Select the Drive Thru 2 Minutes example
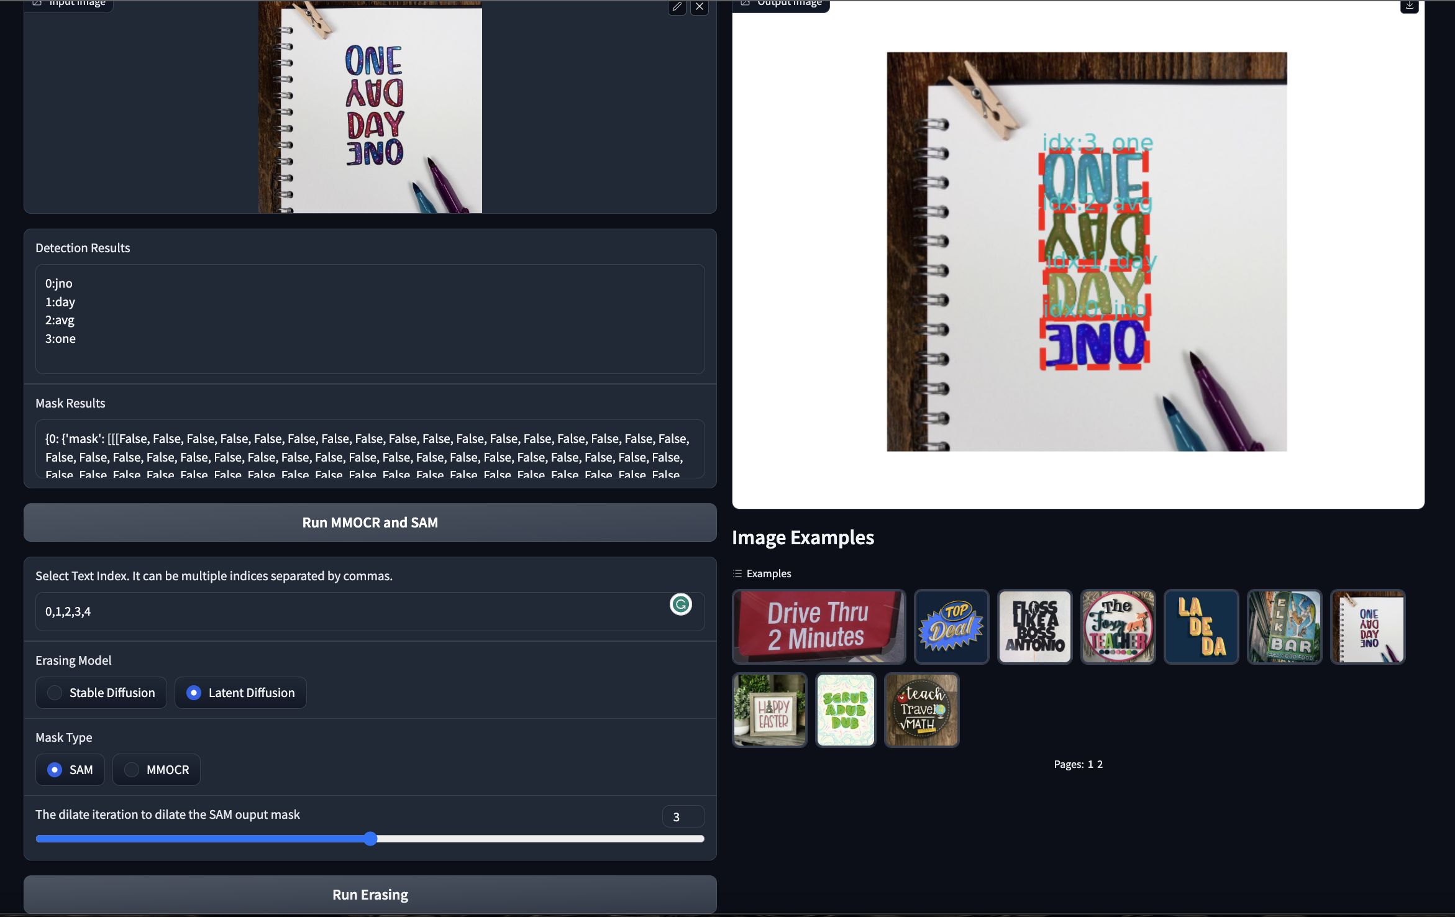The width and height of the screenshot is (1455, 917). point(818,626)
